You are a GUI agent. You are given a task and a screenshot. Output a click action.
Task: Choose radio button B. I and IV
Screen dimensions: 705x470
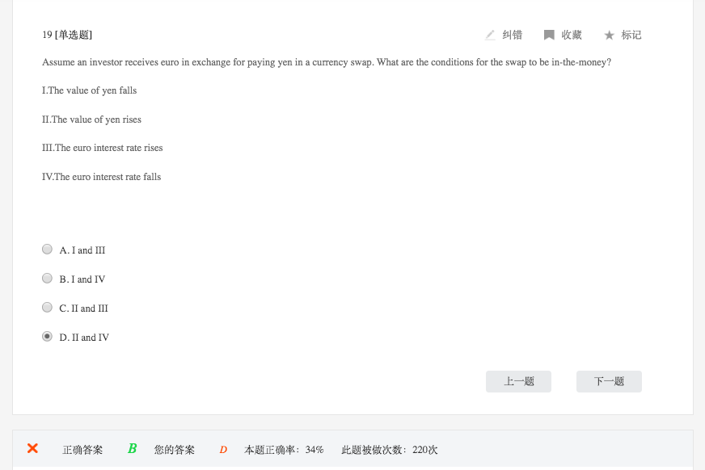tap(47, 279)
